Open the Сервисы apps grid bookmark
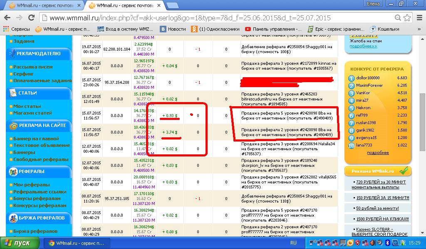This screenshot has height=249, width=426. [x=17, y=29]
